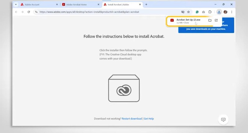Open the chat support bubble
Image resolution: width=248 pixels, height=133 pixels.
pos(223,119)
